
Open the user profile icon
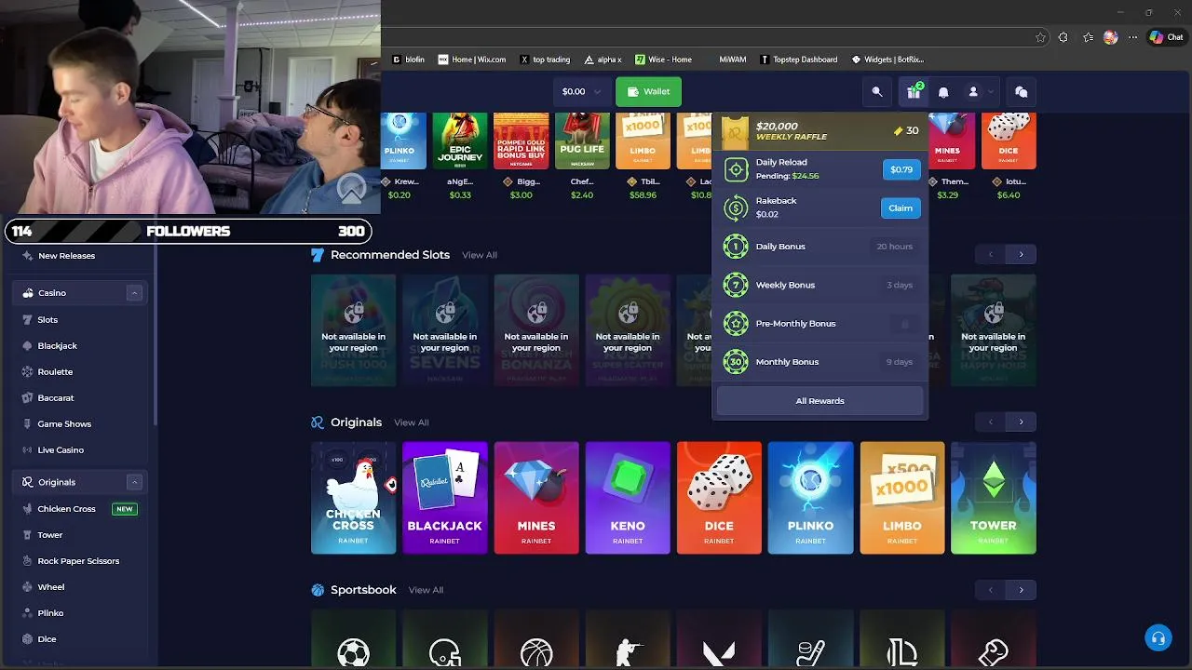973,92
